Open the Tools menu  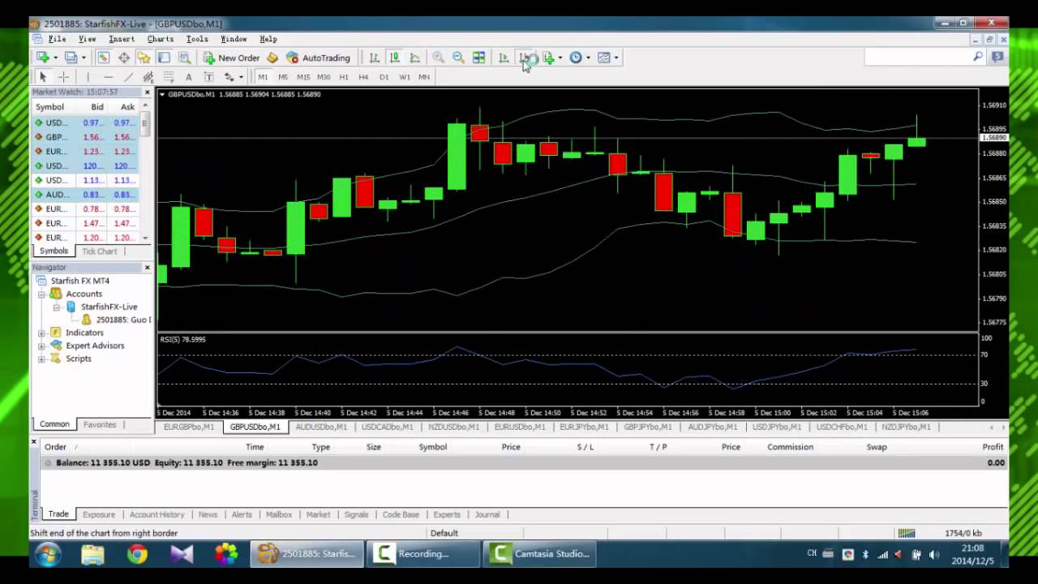(197, 39)
